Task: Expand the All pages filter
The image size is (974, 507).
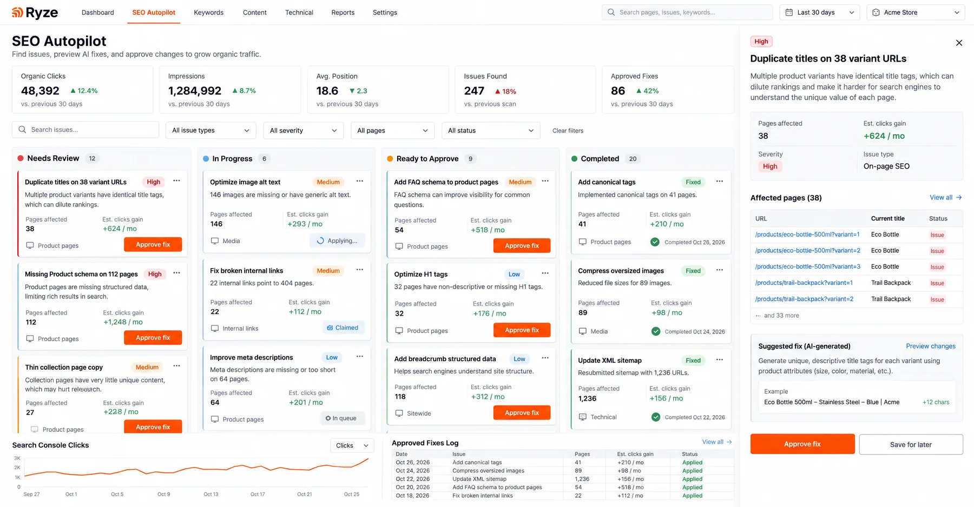Action: click(x=392, y=130)
